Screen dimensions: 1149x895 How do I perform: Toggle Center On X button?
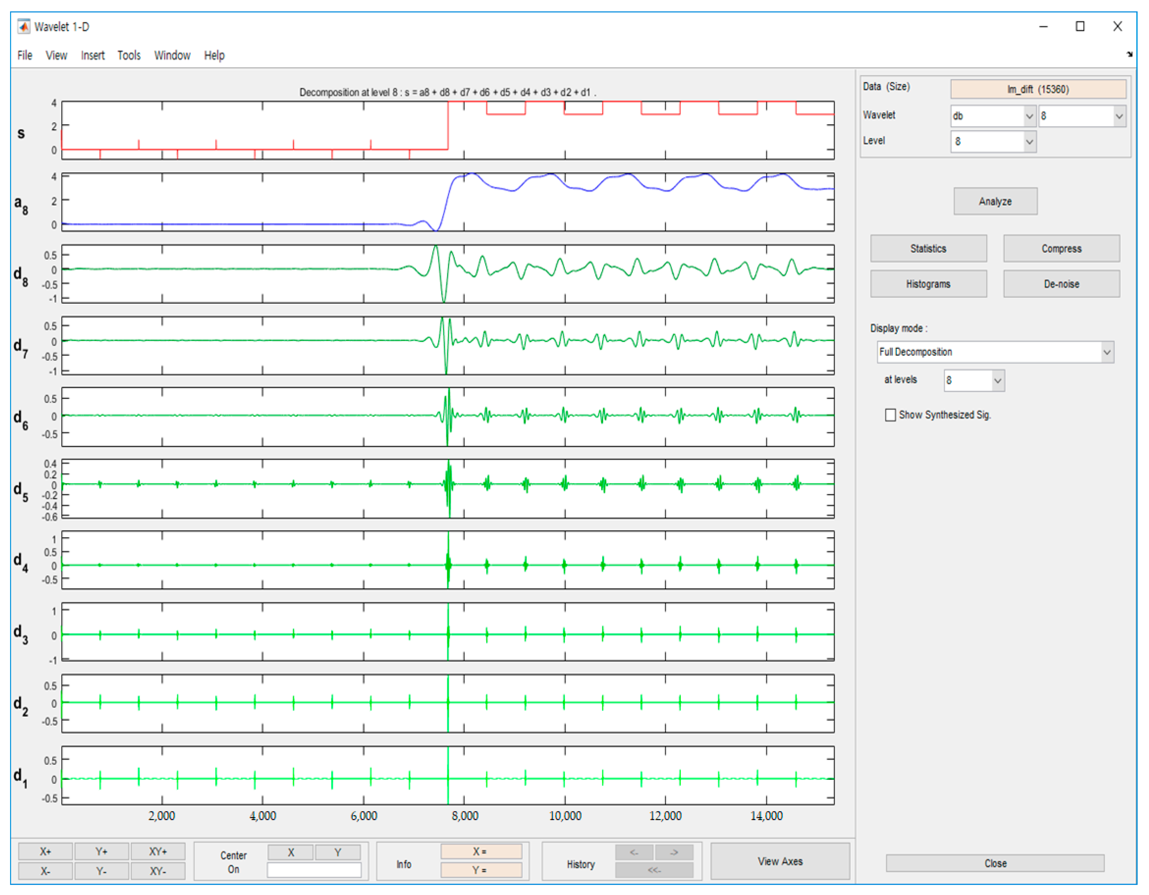point(290,852)
